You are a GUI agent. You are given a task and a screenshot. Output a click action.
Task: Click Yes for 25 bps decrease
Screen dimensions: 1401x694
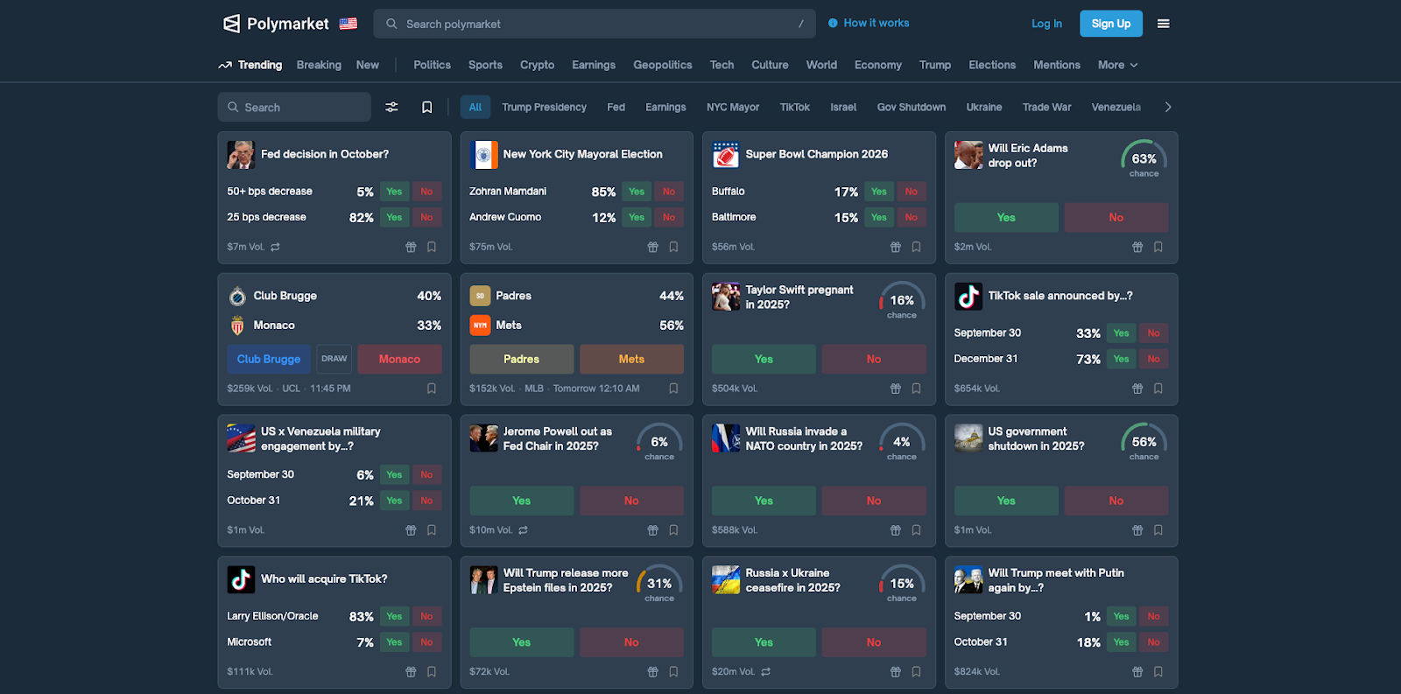[x=395, y=217]
